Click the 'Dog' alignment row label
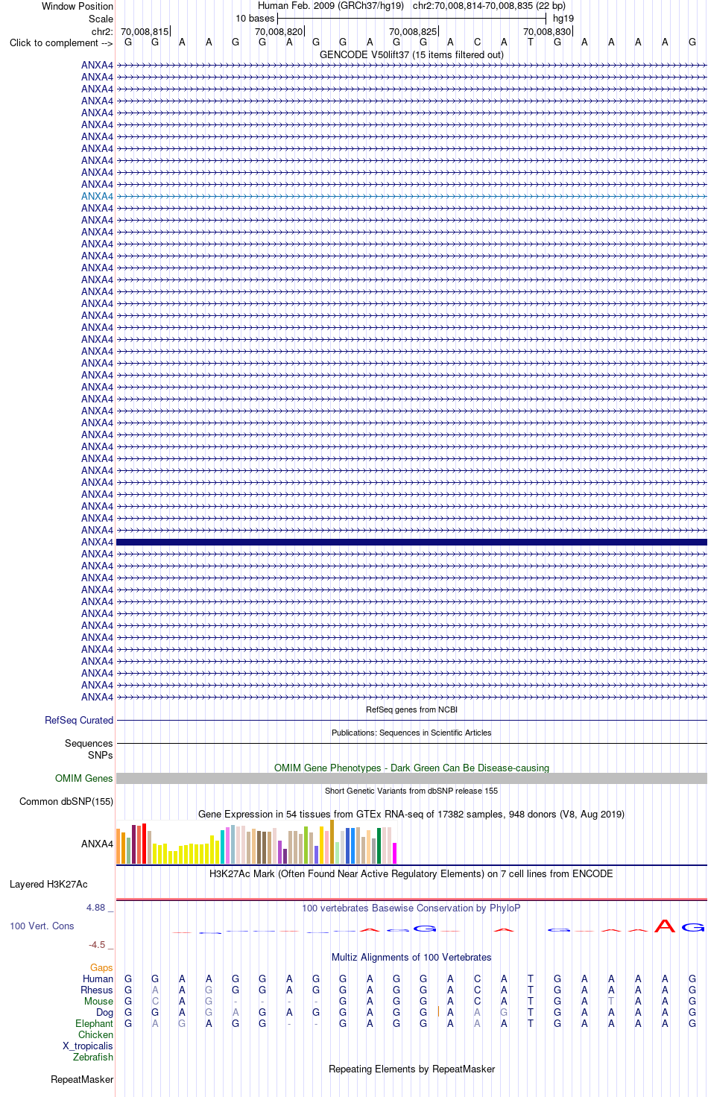Viewport: 708px width, 1097px height. [104, 1012]
